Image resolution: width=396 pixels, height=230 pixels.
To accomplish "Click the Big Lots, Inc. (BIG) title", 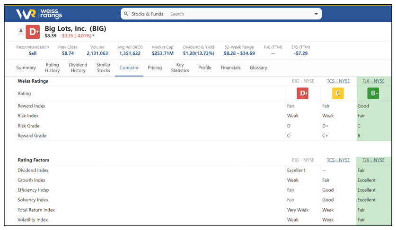I will click(75, 28).
